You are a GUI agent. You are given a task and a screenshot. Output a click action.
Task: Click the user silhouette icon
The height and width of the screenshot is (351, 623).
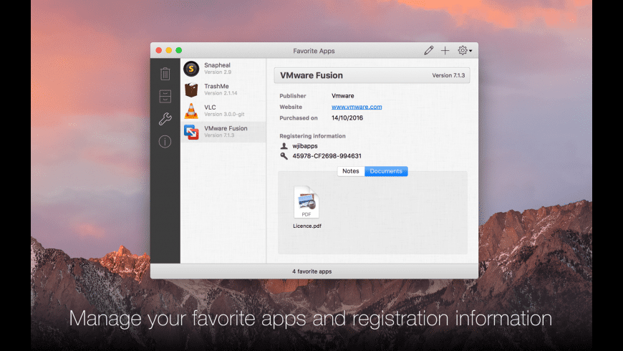point(284,146)
